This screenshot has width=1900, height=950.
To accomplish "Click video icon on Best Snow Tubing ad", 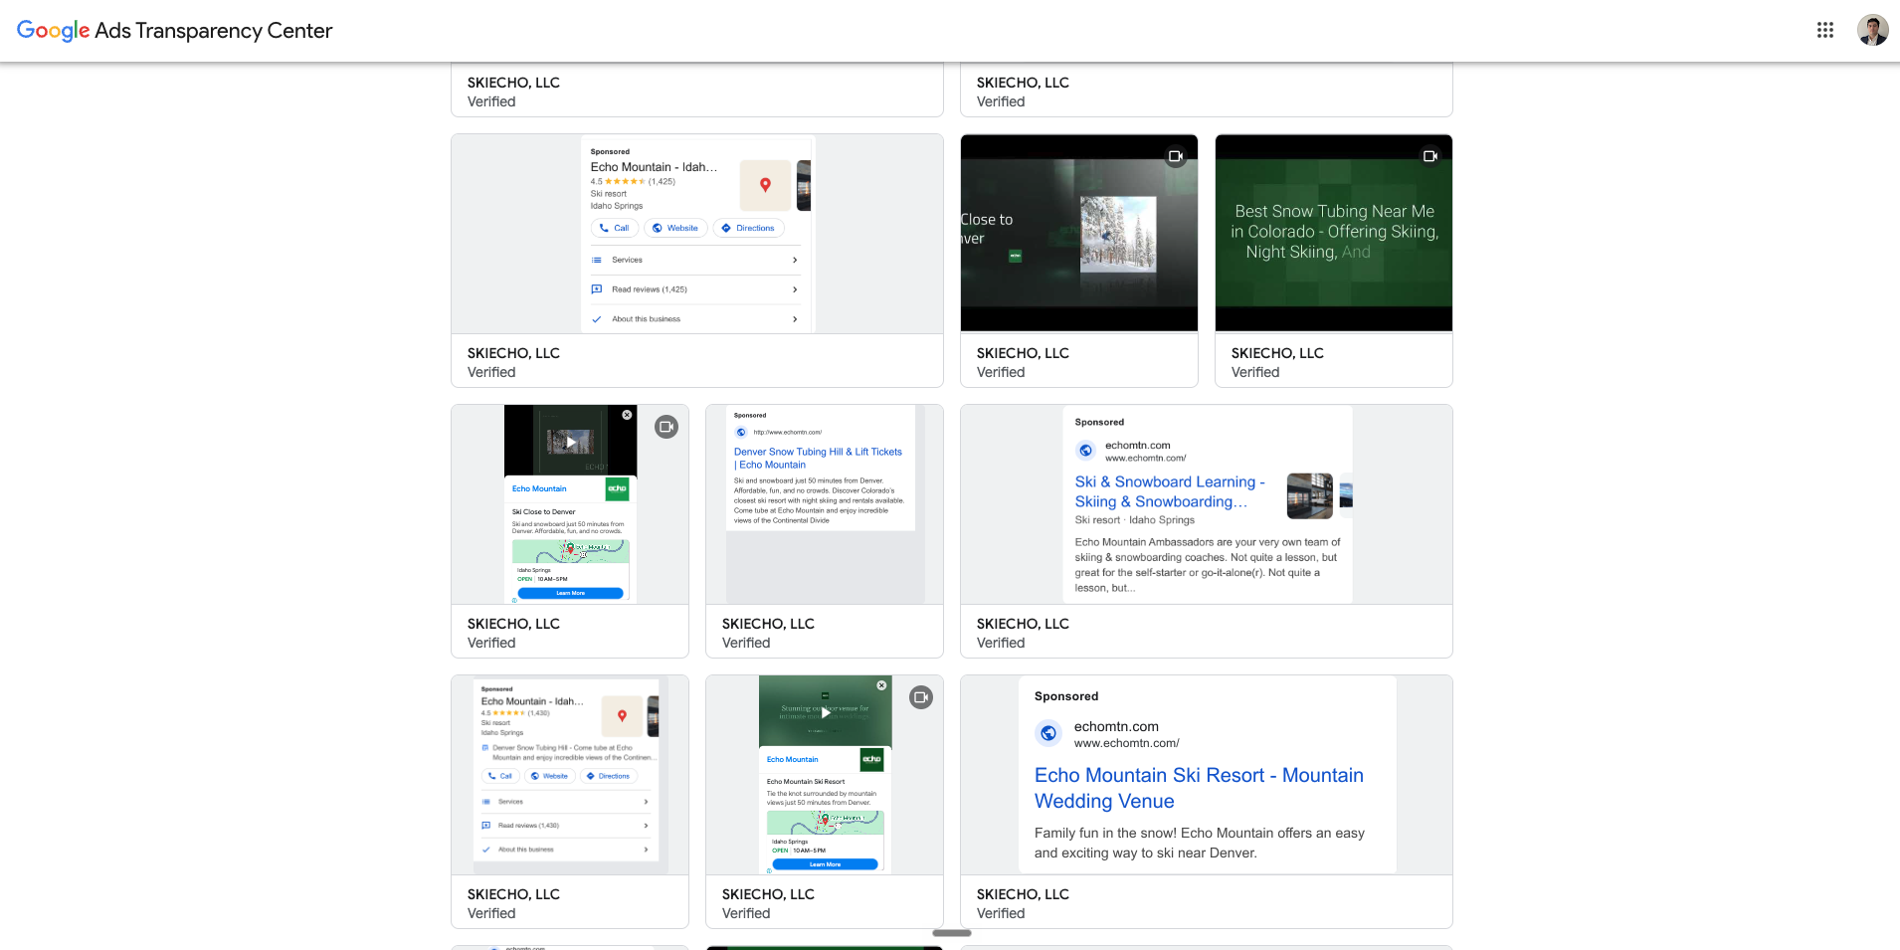I will (x=1430, y=156).
